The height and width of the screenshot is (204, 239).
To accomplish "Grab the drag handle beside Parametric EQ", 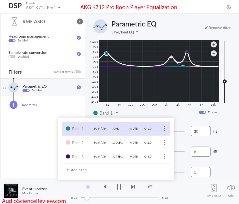I will [x=5, y=87].
